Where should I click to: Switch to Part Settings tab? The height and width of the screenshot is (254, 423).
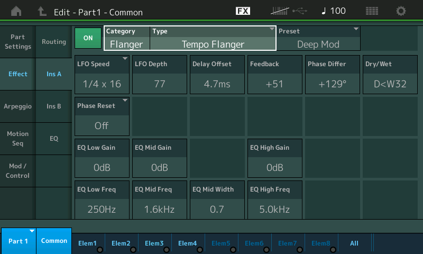click(18, 42)
